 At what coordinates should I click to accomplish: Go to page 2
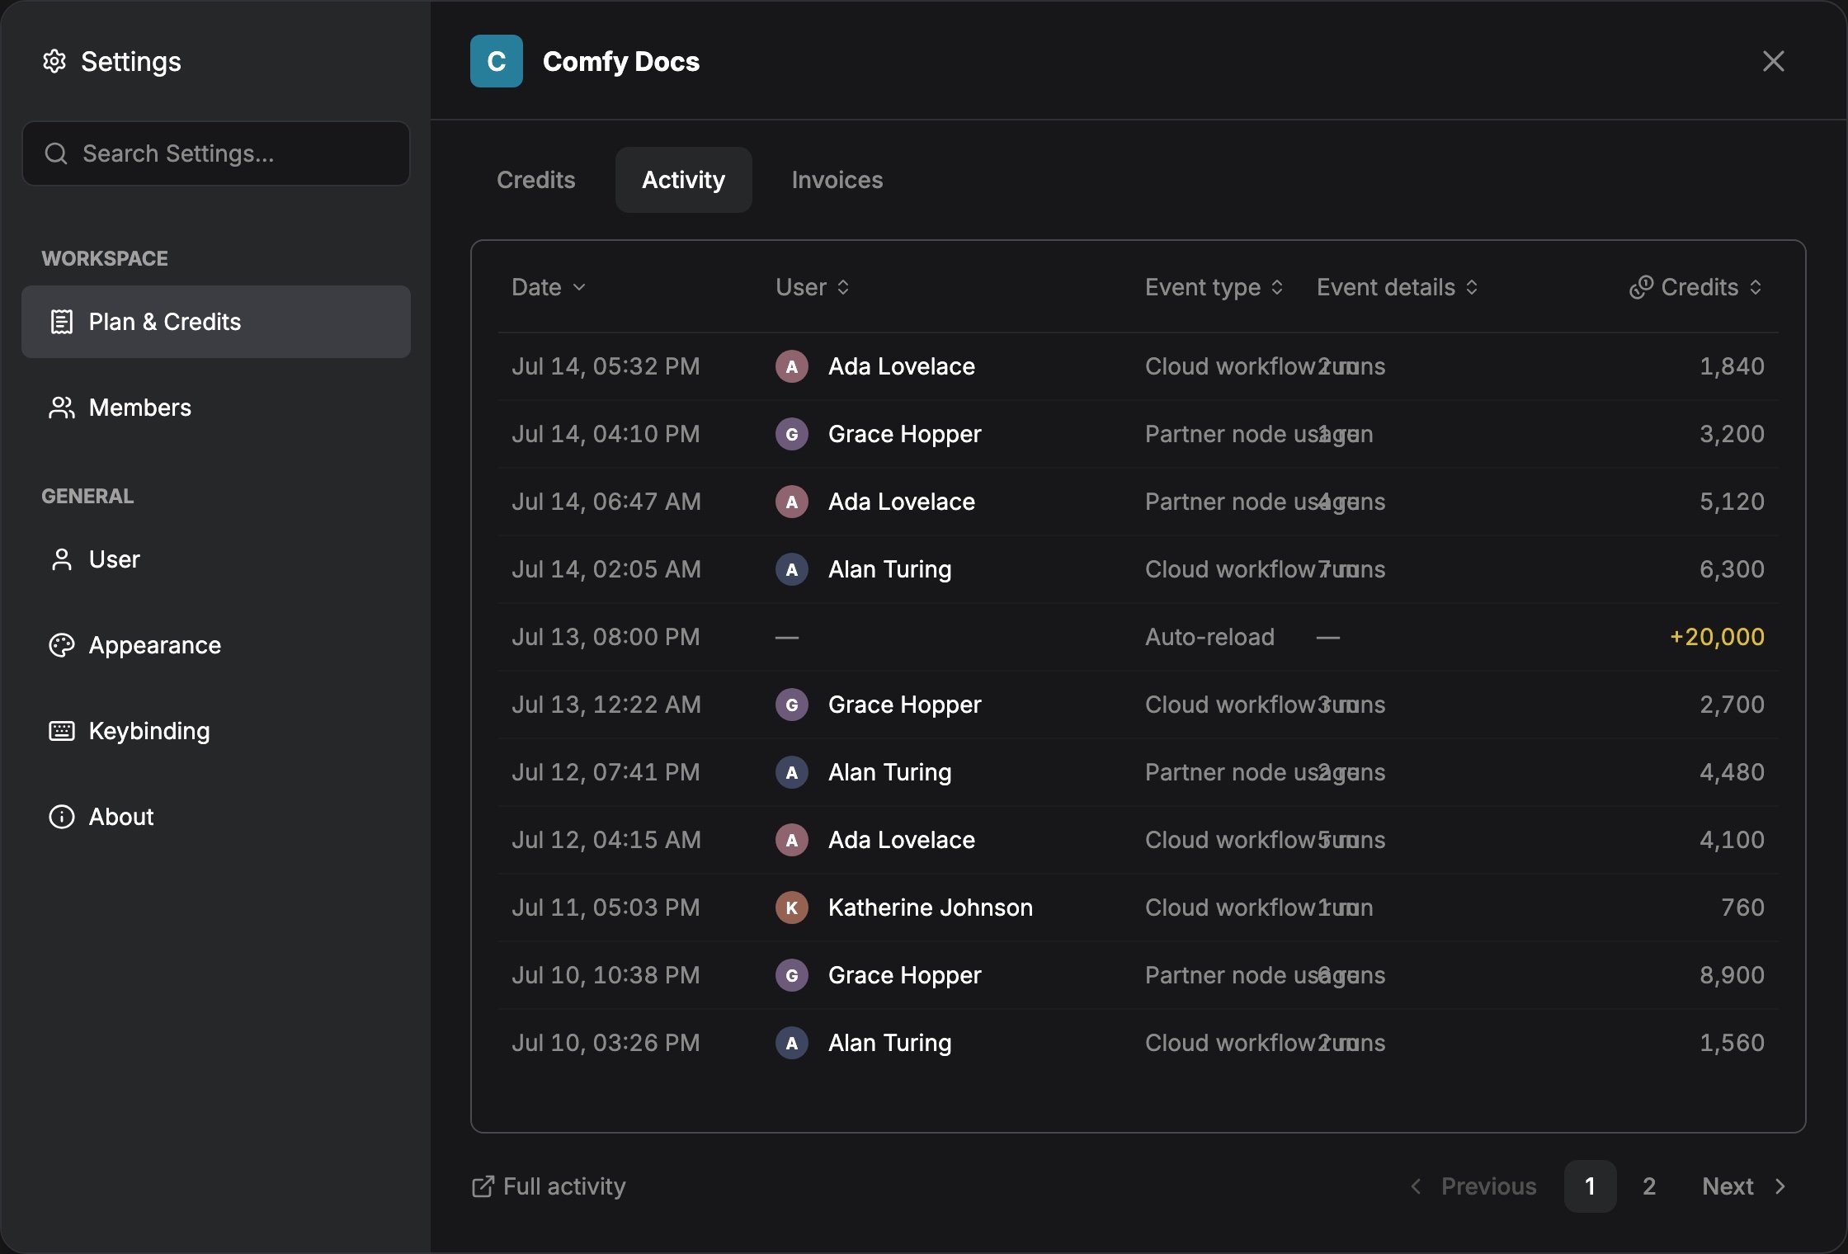pyautogui.click(x=1649, y=1186)
